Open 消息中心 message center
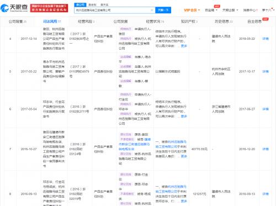 point(250,10)
